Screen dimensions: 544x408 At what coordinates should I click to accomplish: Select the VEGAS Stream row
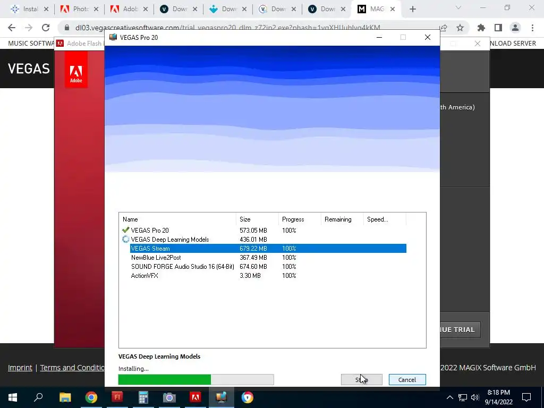(268, 249)
